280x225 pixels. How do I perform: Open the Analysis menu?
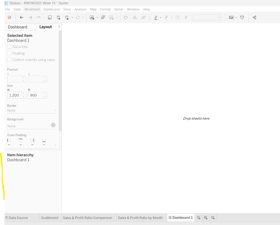tap(80, 9)
